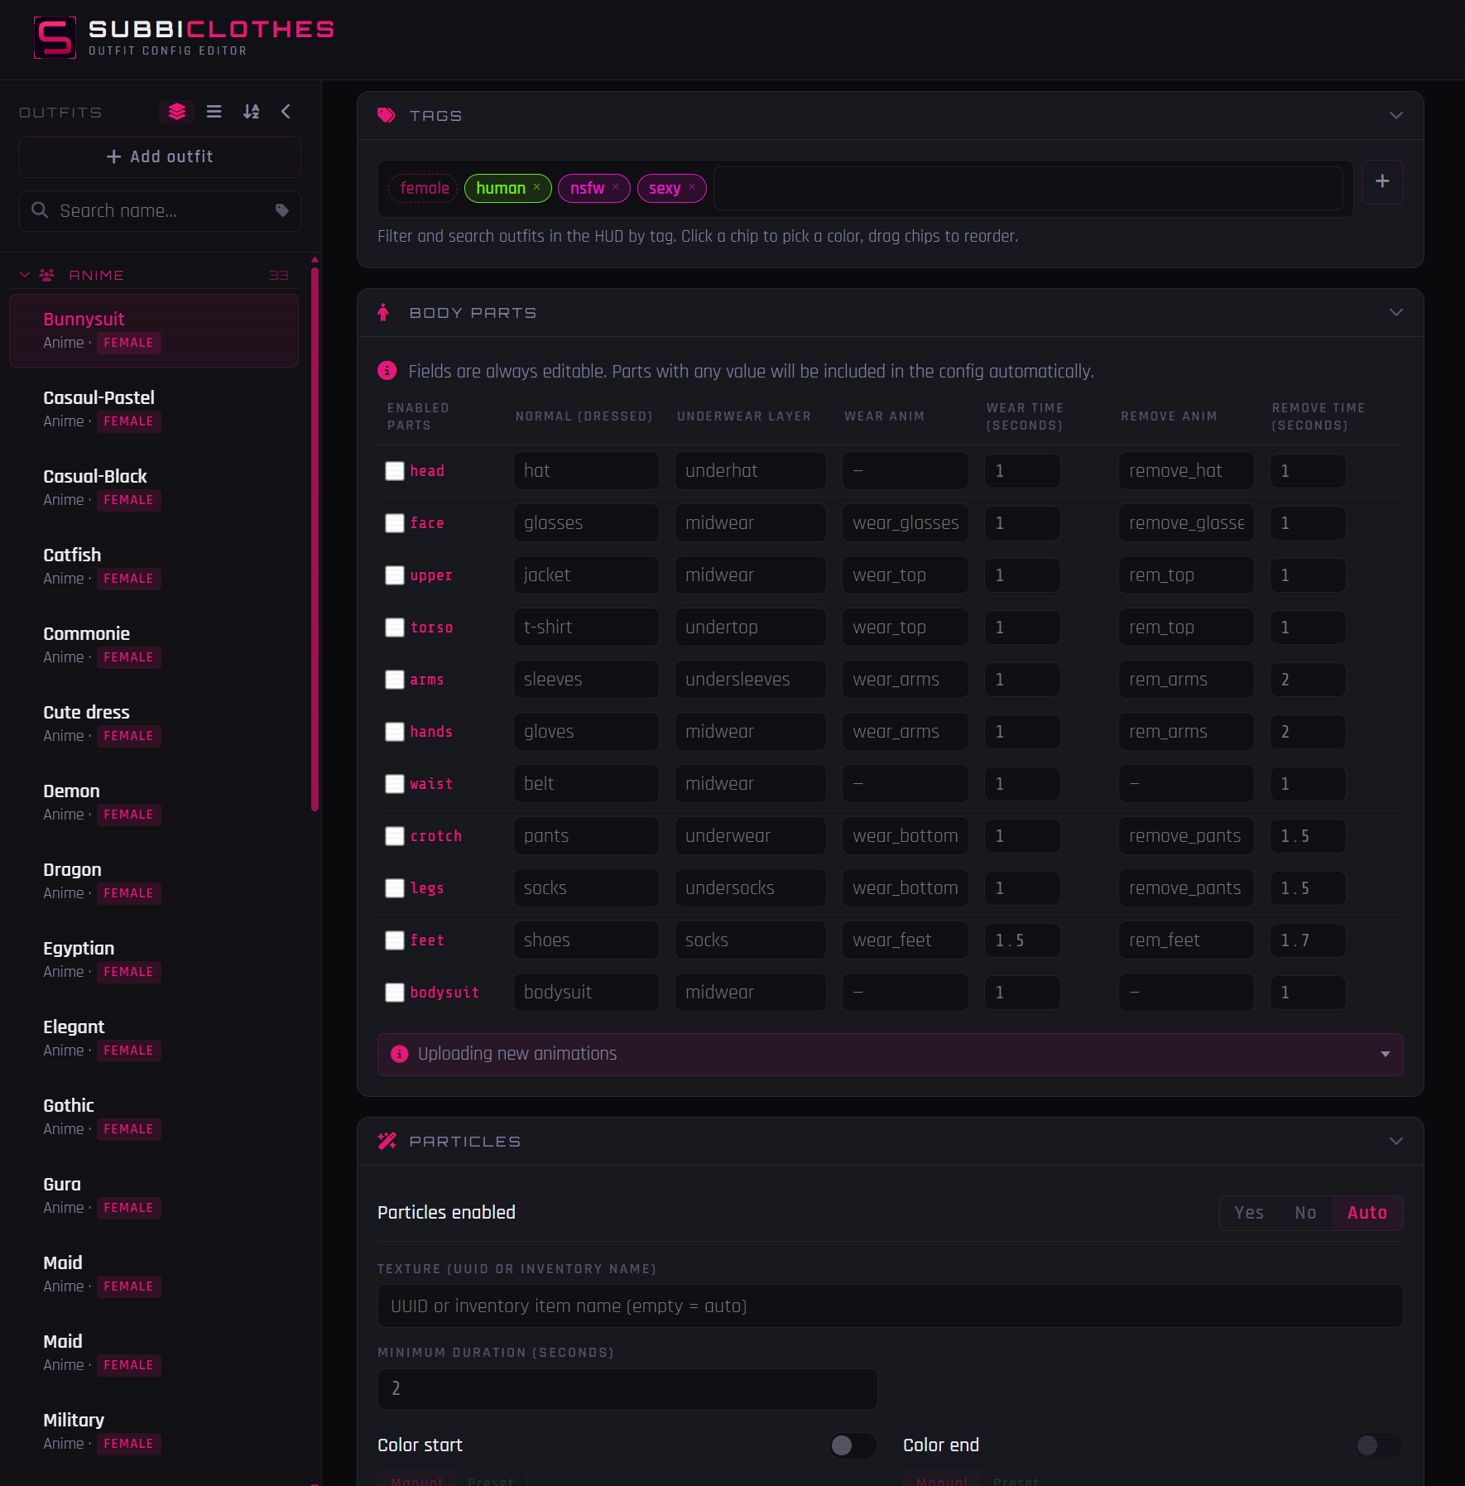
Task: Click the Anime group people icon
Action: (47, 274)
